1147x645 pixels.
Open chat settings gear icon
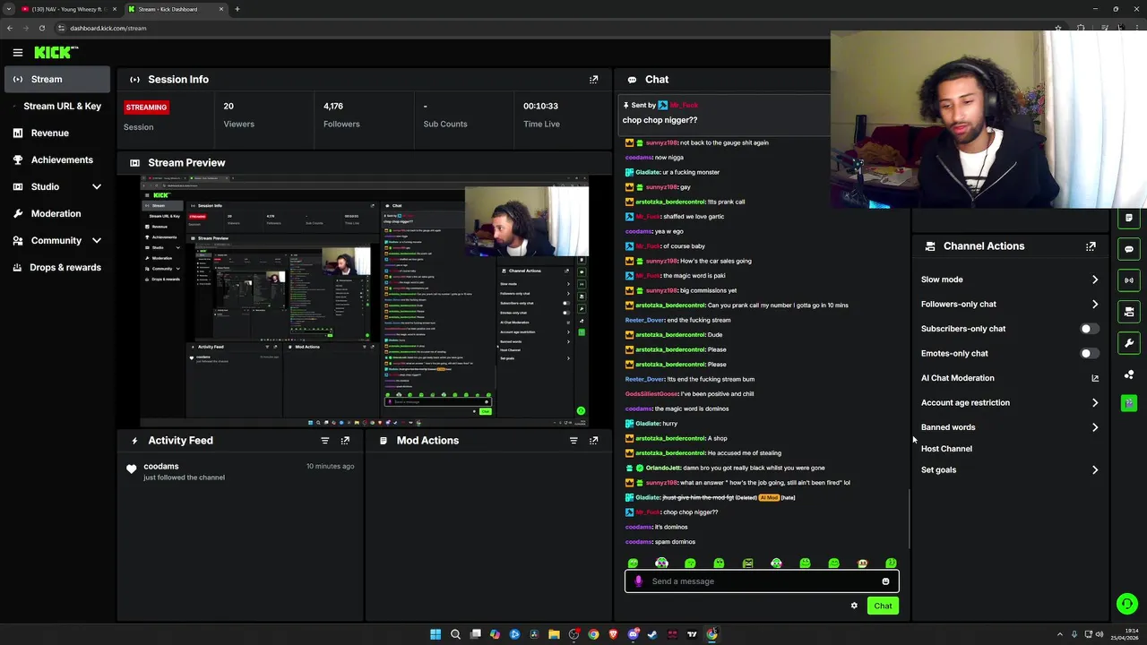coord(854,606)
